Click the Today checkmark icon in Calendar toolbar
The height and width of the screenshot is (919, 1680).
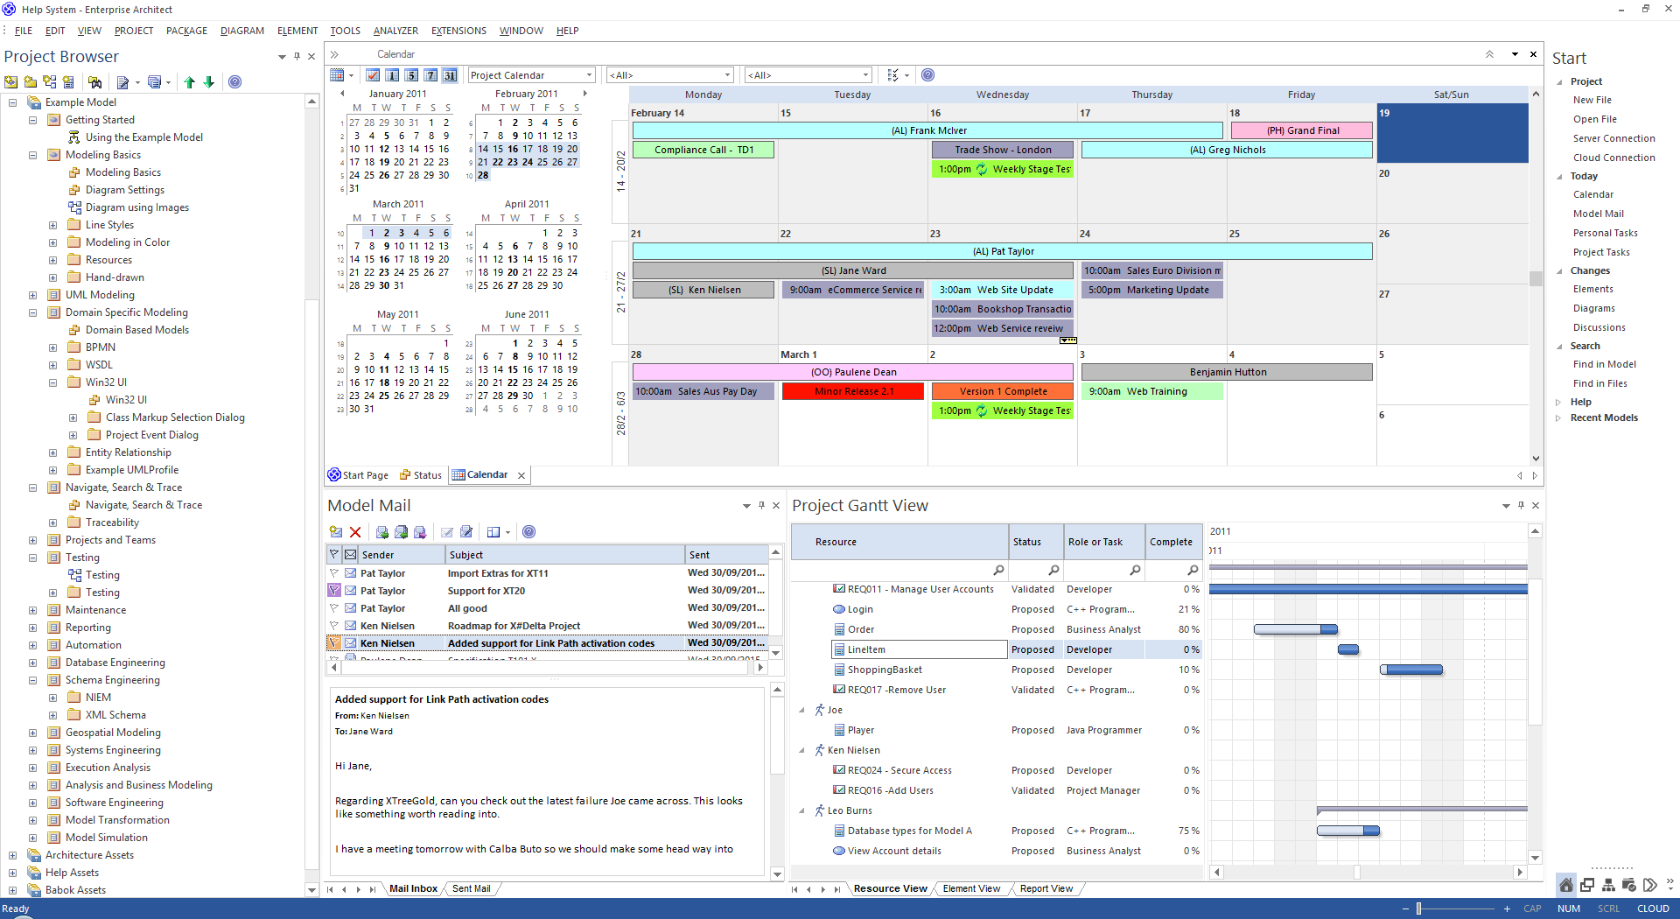(x=373, y=75)
